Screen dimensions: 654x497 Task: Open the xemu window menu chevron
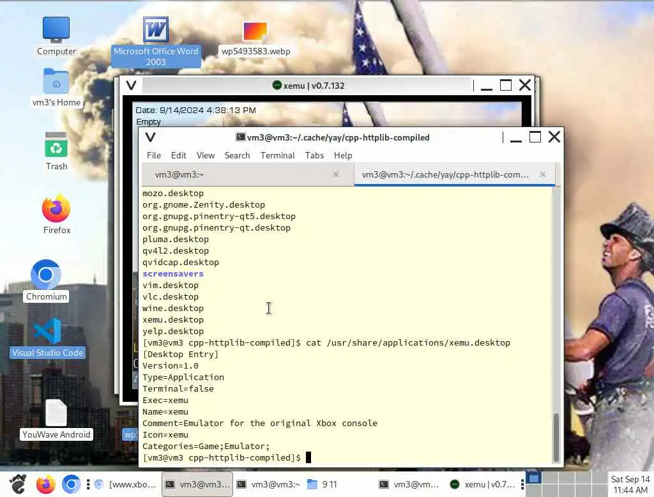tap(131, 85)
